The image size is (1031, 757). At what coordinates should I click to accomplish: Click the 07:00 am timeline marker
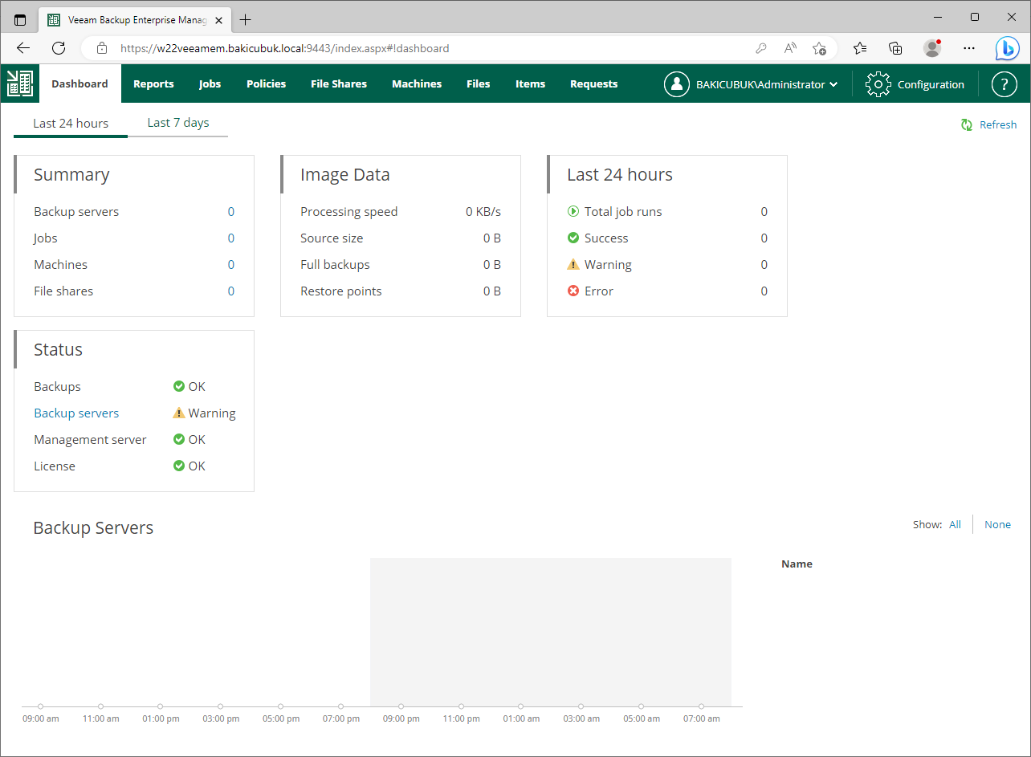click(701, 706)
